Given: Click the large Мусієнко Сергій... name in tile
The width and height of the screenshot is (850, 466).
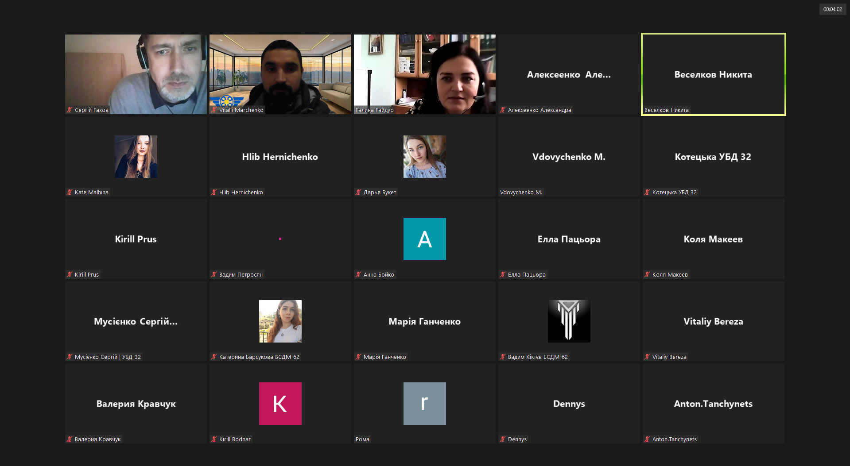Looking at the screenshot, I should coord(136,322).
